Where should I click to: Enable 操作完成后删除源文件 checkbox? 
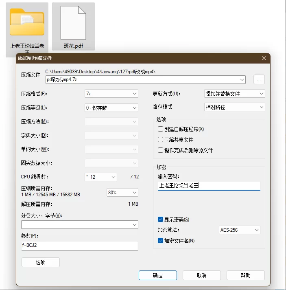[160, 150]
